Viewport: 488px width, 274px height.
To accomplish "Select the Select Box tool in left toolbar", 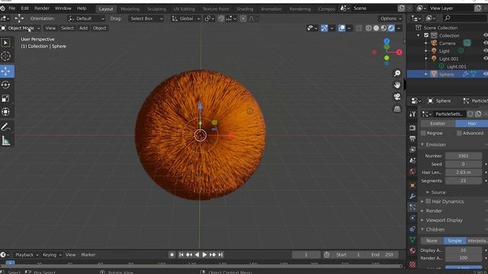I will [5, 43].
